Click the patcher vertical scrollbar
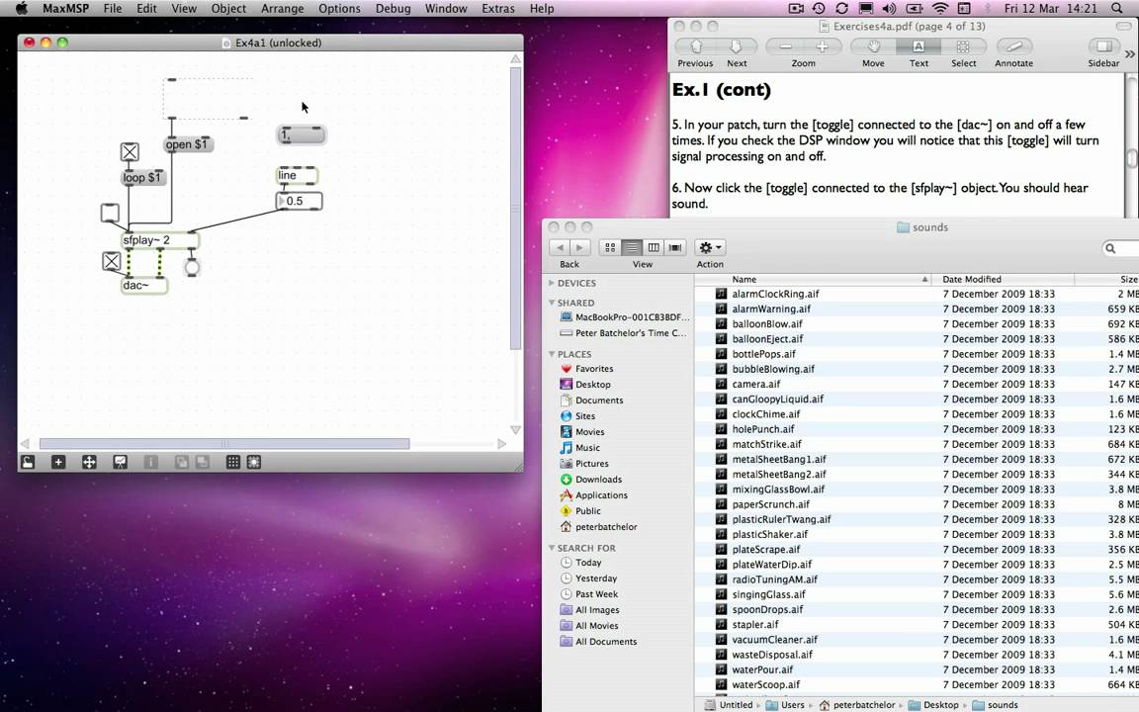 [516, 207]
